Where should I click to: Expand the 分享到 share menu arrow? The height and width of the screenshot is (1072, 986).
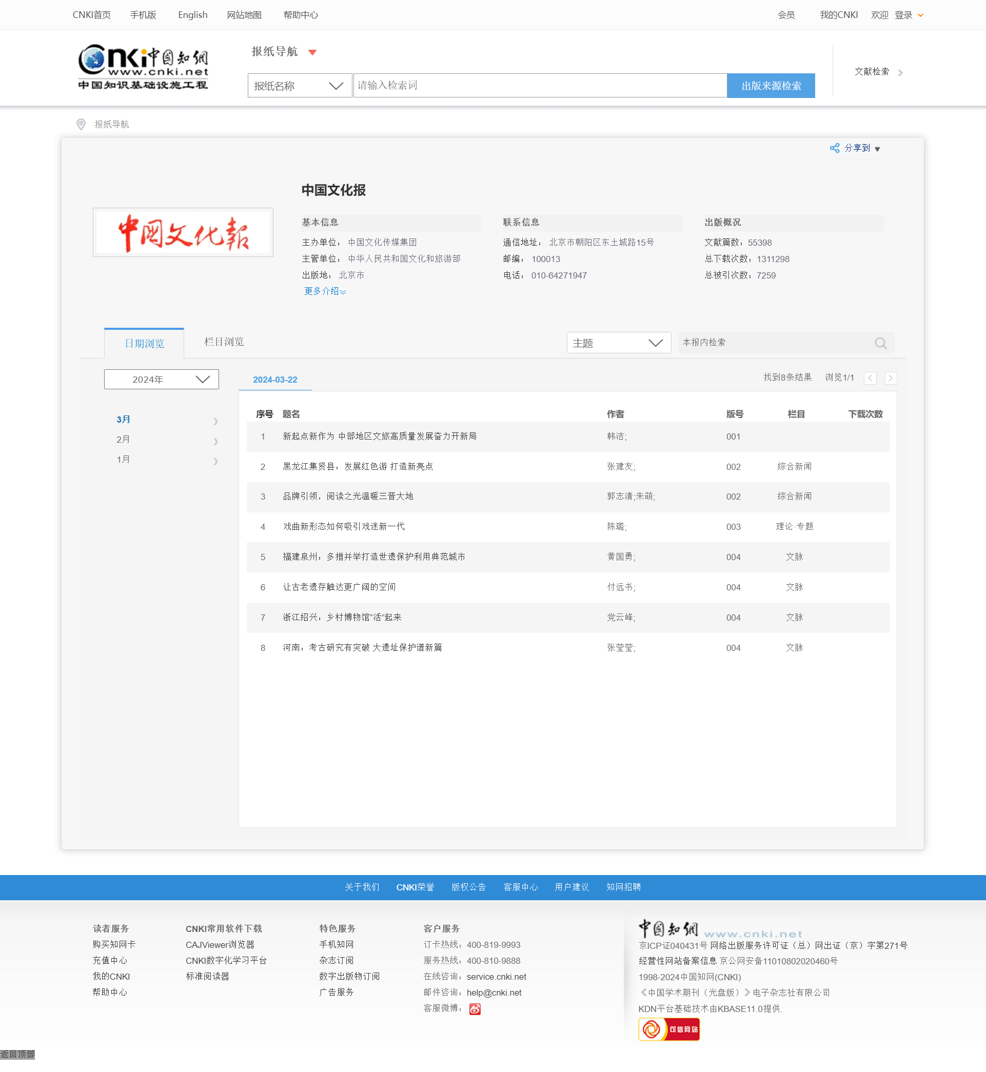tap(877, 149)
